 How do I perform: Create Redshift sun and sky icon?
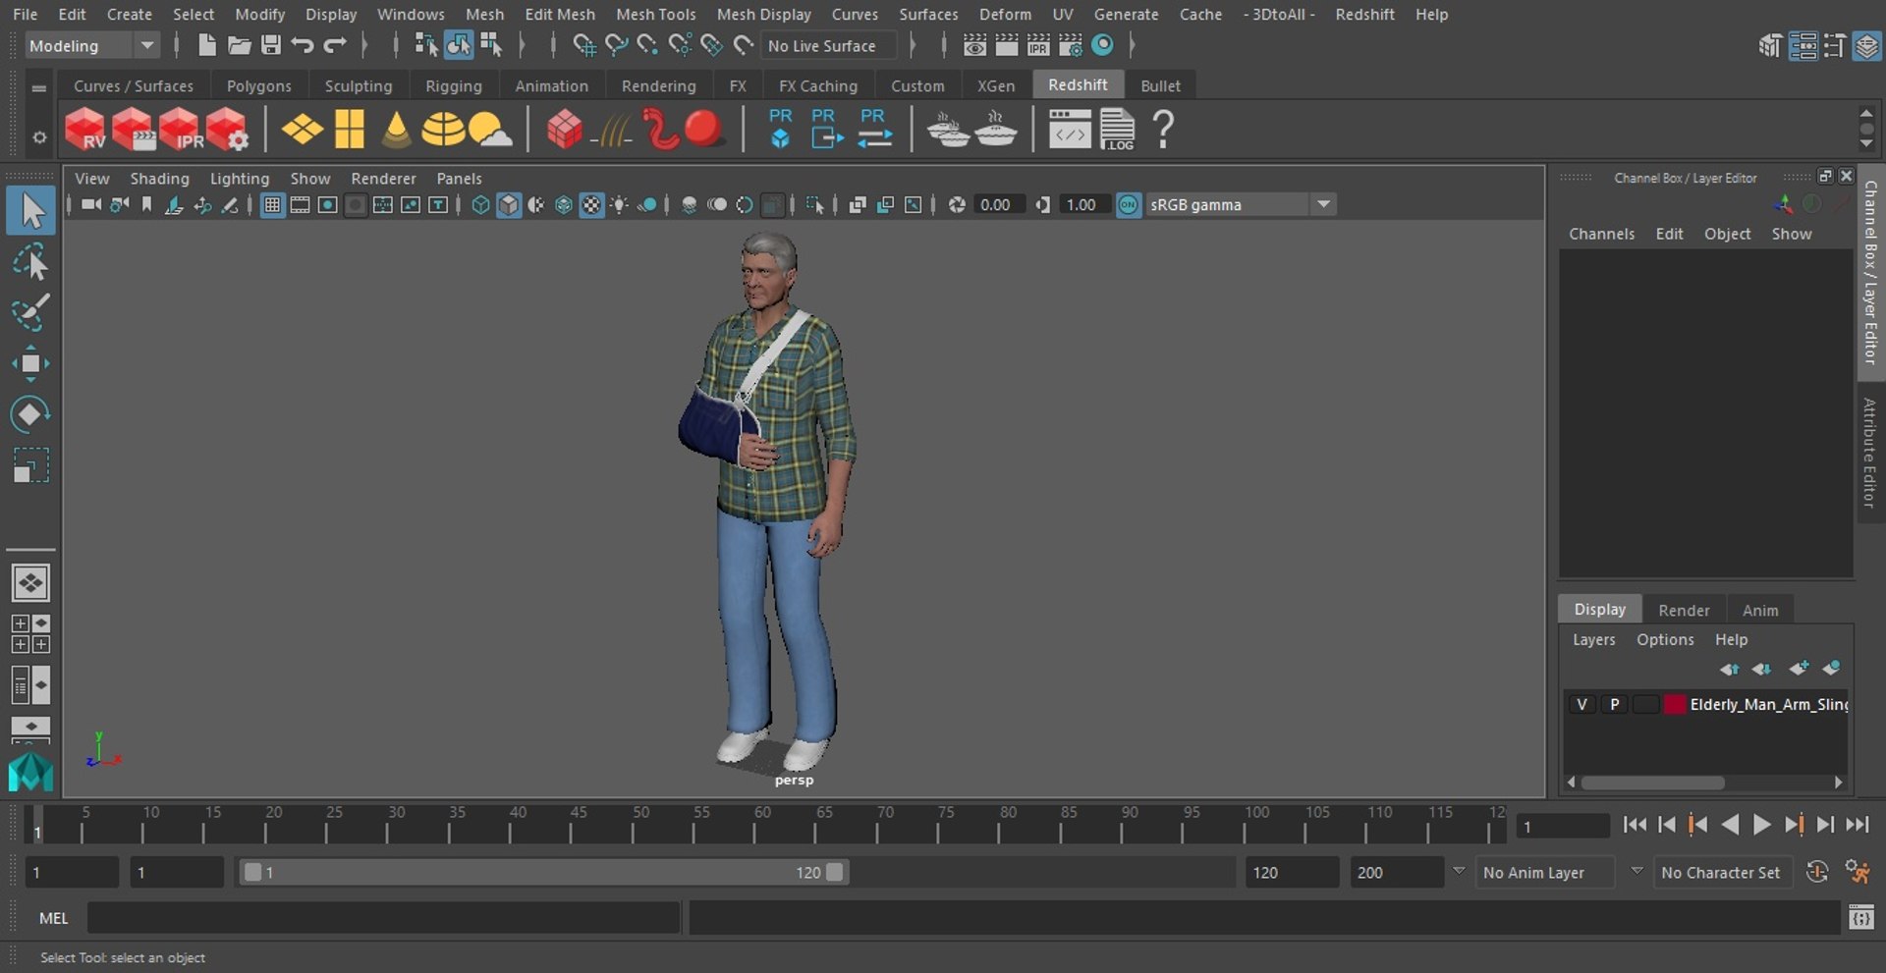point(490,130)
